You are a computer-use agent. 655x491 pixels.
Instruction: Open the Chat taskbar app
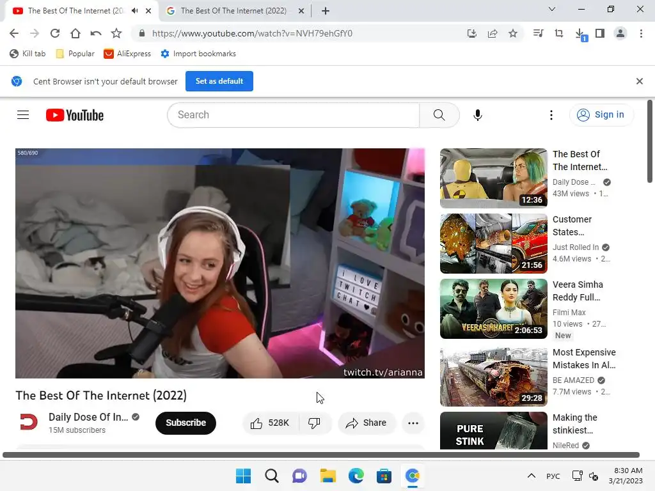coord(299,476)
